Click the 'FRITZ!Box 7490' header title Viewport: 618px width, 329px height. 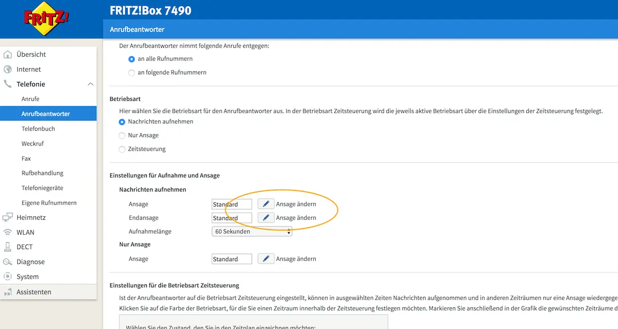click(x=151, y=10)
